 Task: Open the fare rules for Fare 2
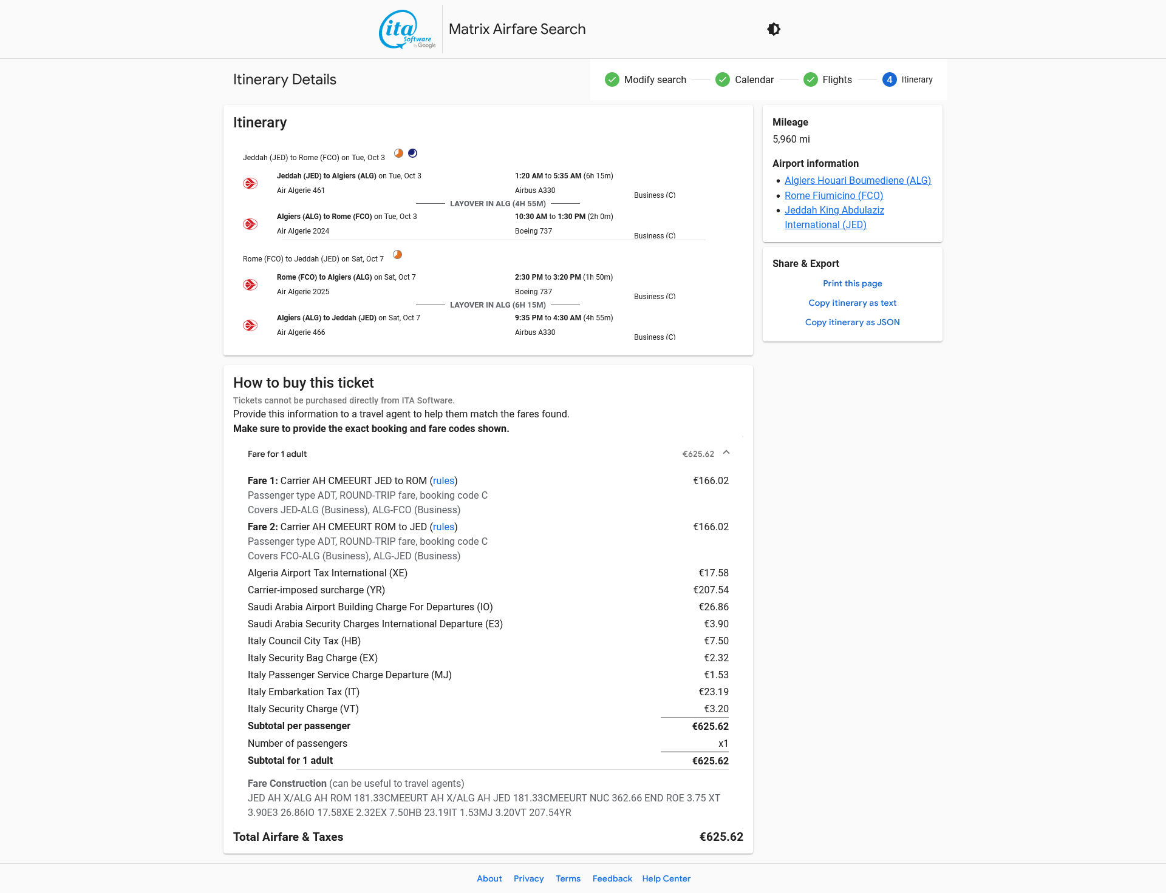click(x=443, y=527)
